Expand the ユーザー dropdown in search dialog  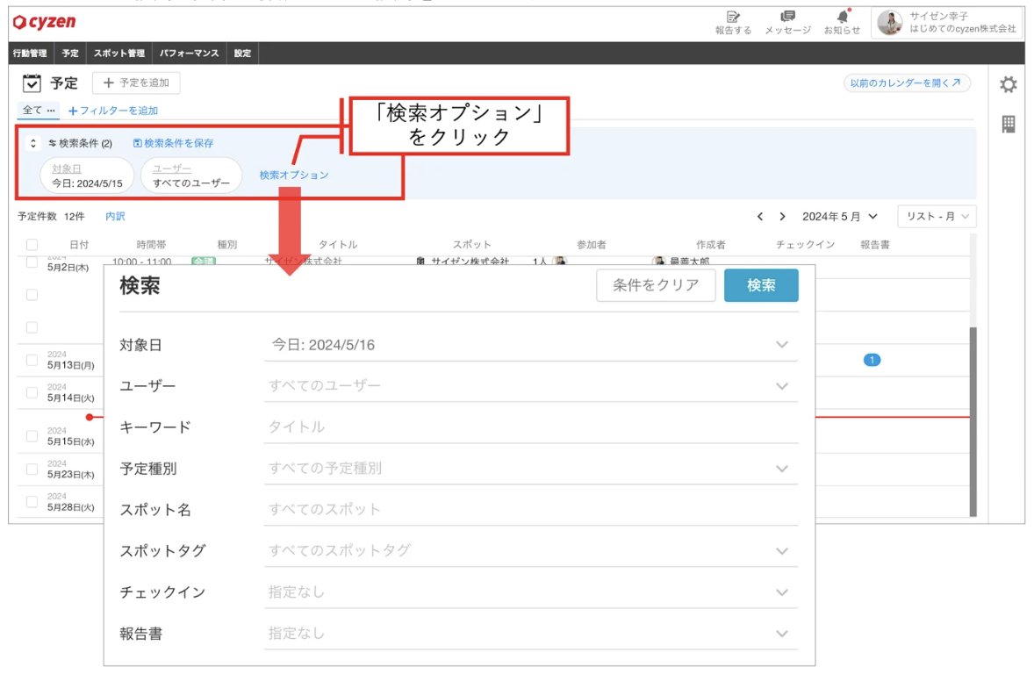pos(781,386)
